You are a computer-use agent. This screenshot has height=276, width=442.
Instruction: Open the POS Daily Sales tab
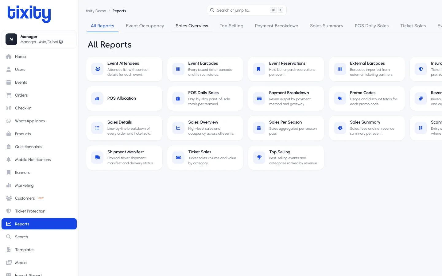pyautogui.click(x=372, y=26)
